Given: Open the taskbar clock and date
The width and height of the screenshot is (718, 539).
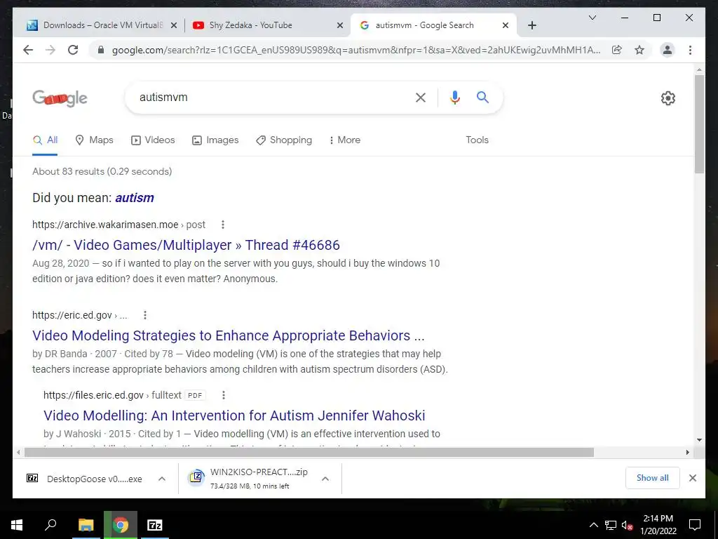Looking at the screenshot, I should pyautogui.click(x=658, y=525).
